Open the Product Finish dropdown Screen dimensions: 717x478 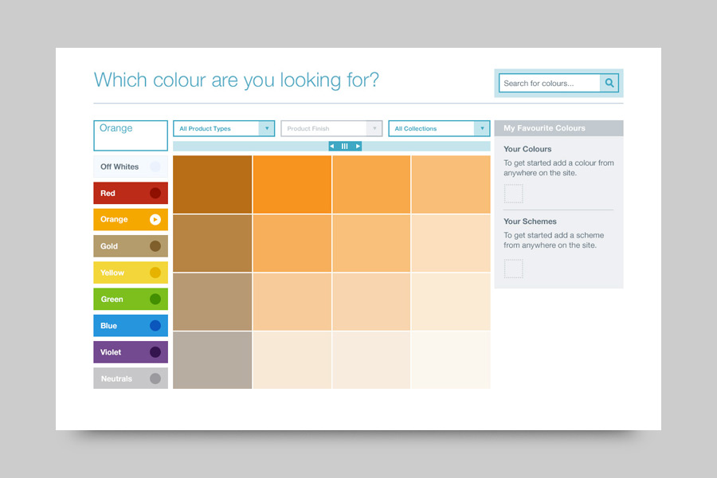331,128
